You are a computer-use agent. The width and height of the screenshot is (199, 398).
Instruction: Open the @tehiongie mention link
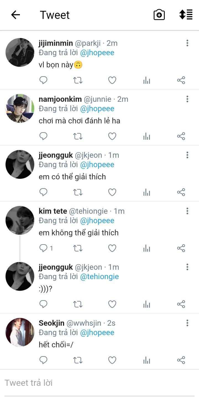(x=99, y=277)
